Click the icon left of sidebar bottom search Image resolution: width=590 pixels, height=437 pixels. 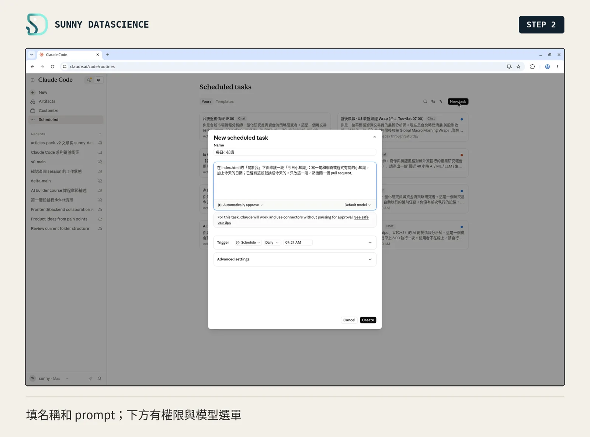pos(90,378)
